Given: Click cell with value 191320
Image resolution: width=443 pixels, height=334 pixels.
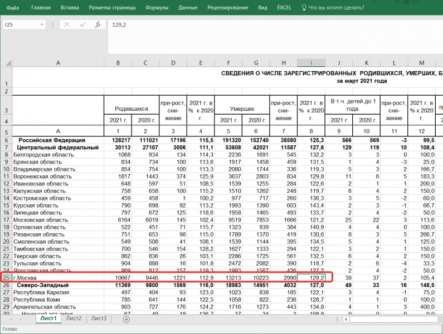Looking at the screenshot, I should coord(228,140).
